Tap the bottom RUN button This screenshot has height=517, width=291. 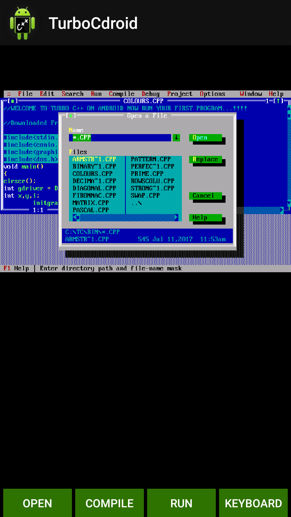pyautogui.click(x=181, y=503)
